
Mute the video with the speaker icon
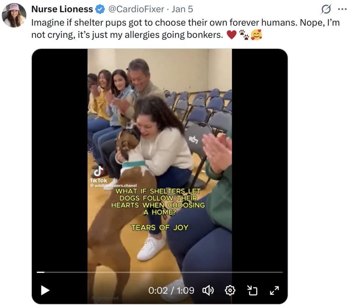point(208,291)
